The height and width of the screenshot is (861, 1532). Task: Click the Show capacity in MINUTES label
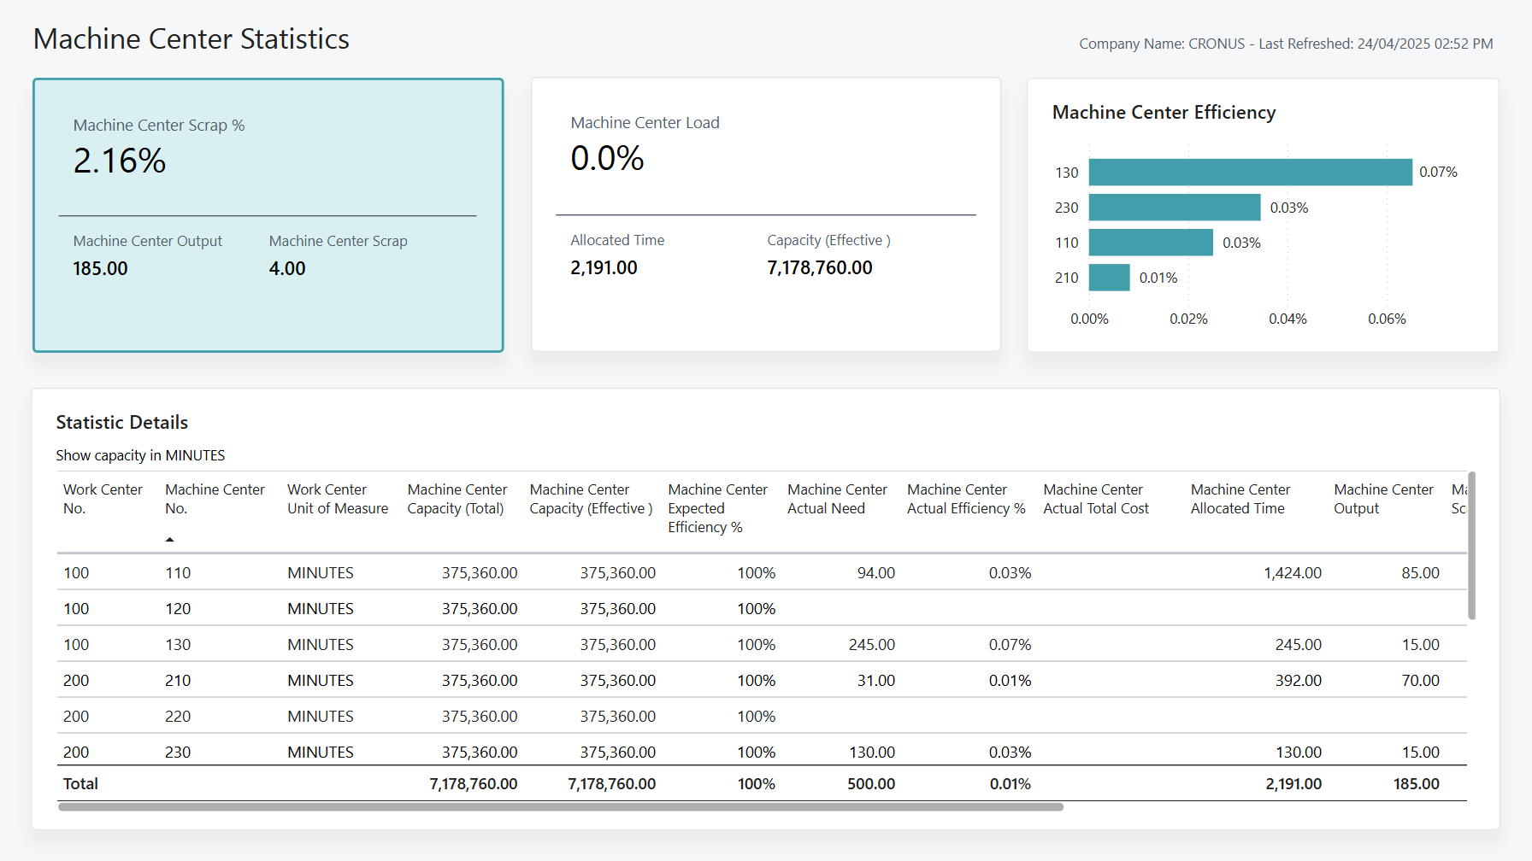(x=140, y=455)
